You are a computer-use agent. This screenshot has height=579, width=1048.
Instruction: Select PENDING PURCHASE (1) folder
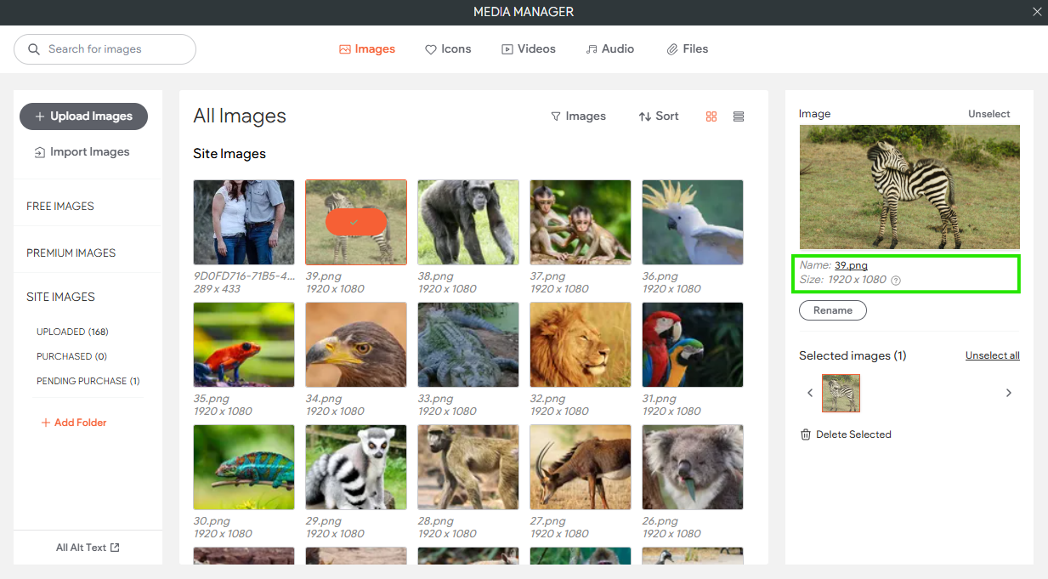(88, 381)
